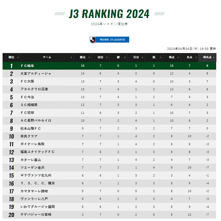Click team name ＦＣ大阪
Viewport: 221px width, 221px height.
click(27, 82)
